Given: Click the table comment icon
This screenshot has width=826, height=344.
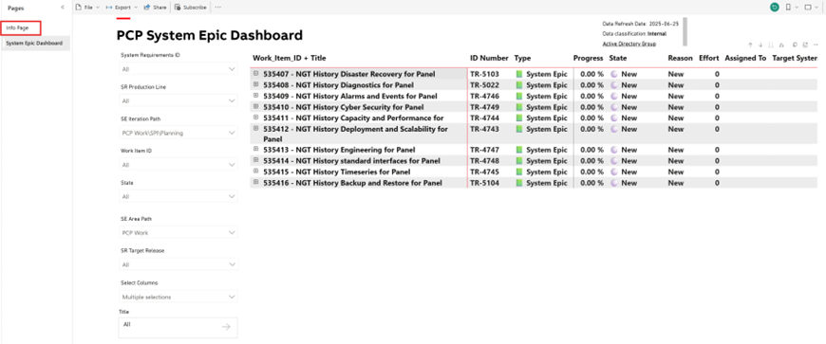Looking at the screenshot, I should click(x=795, y=45).
